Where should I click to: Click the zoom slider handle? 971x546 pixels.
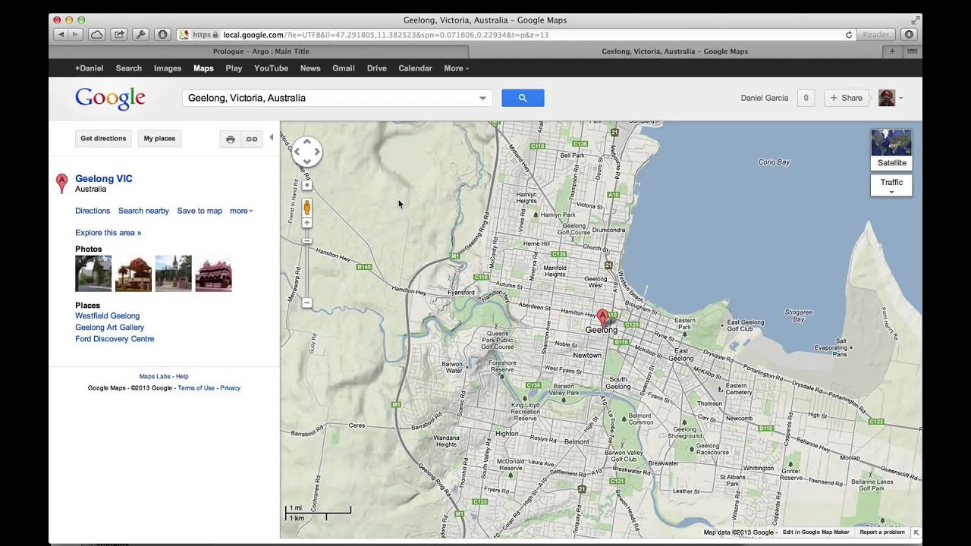click(x=307, y=240)
